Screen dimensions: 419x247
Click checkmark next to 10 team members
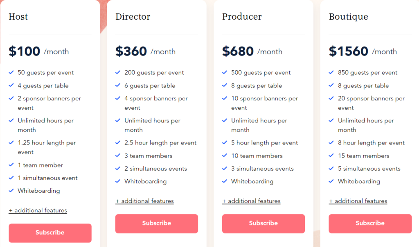pyautogui.click(x=225, y=156)
